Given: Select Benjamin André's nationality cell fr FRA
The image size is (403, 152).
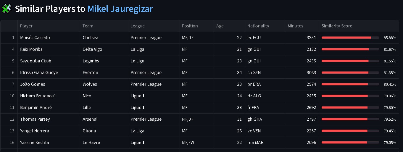Looking at the screenshot, I should point(265,108).
